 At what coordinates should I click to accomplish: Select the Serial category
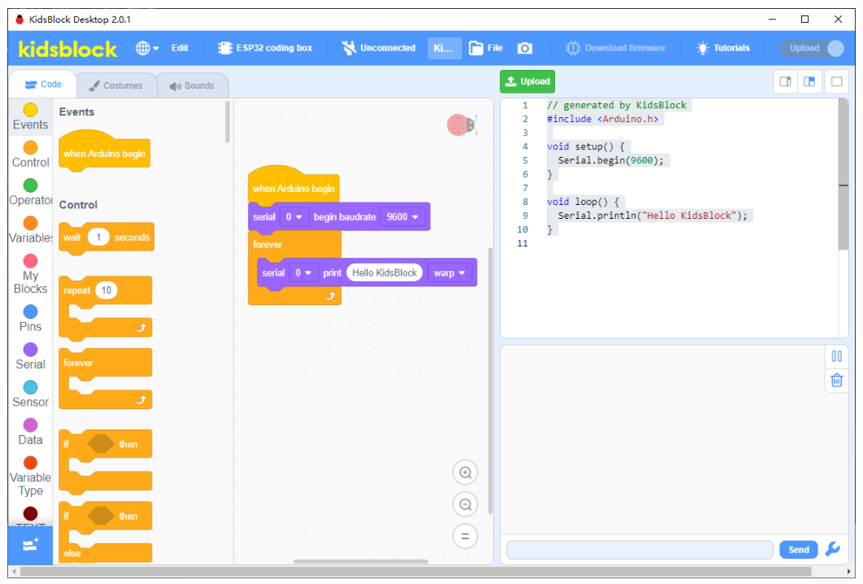[30, 356]
